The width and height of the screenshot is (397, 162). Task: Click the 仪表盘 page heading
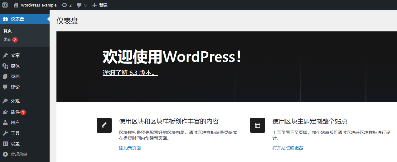pos(67,21)
